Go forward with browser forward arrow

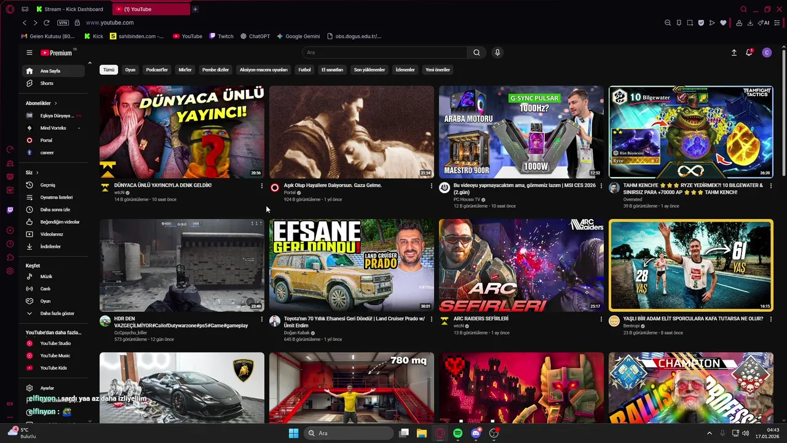(35, 23)
